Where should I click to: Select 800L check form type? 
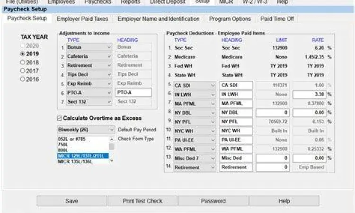pos(83,151)
